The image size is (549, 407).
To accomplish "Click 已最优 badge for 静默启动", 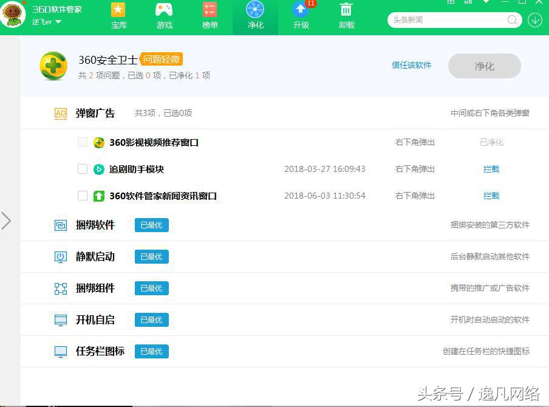I will click(152, 257).
